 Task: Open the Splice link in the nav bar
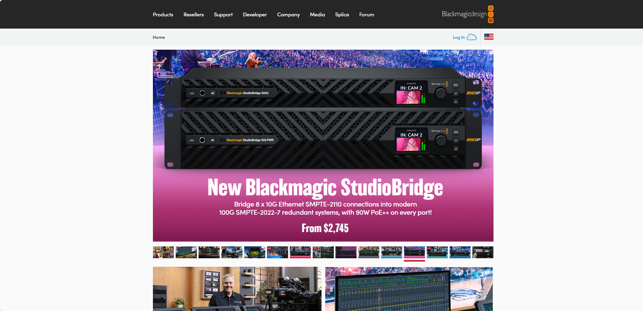pos(342,15)
